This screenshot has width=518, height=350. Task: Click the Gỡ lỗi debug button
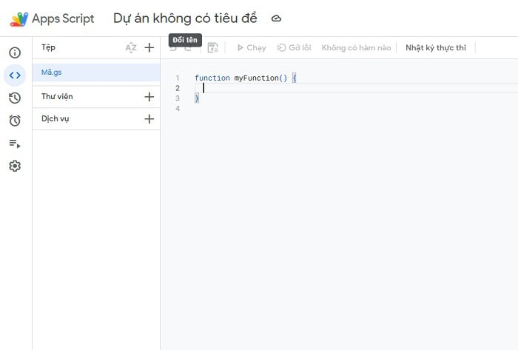(x=294, y=47)
